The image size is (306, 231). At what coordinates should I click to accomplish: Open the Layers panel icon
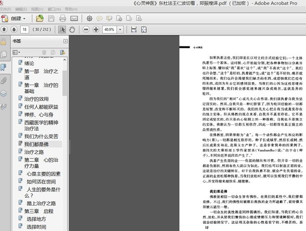pos(4,93)
